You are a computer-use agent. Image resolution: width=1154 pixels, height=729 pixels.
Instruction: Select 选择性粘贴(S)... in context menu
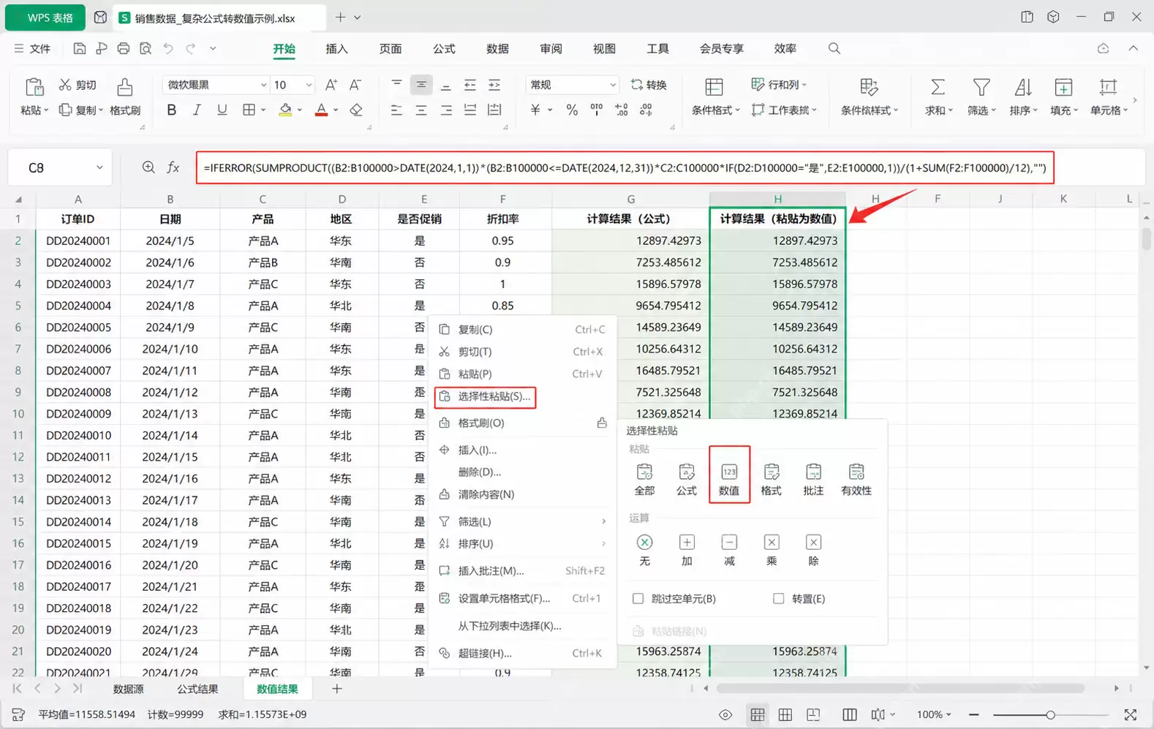[x=485, y=396]
